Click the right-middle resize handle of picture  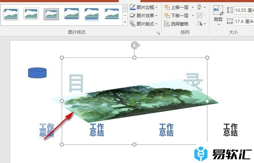(x=207, y=101)
